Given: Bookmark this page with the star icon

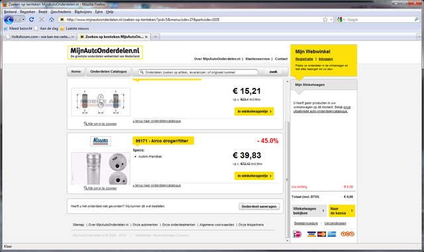Looking at the screenshot, I should (x=325, y=19).
